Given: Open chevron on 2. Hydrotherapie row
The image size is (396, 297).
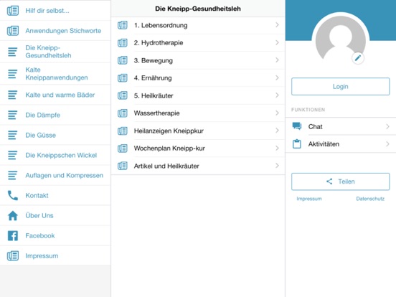Looking at the screenshot, I should pos(277,42).
